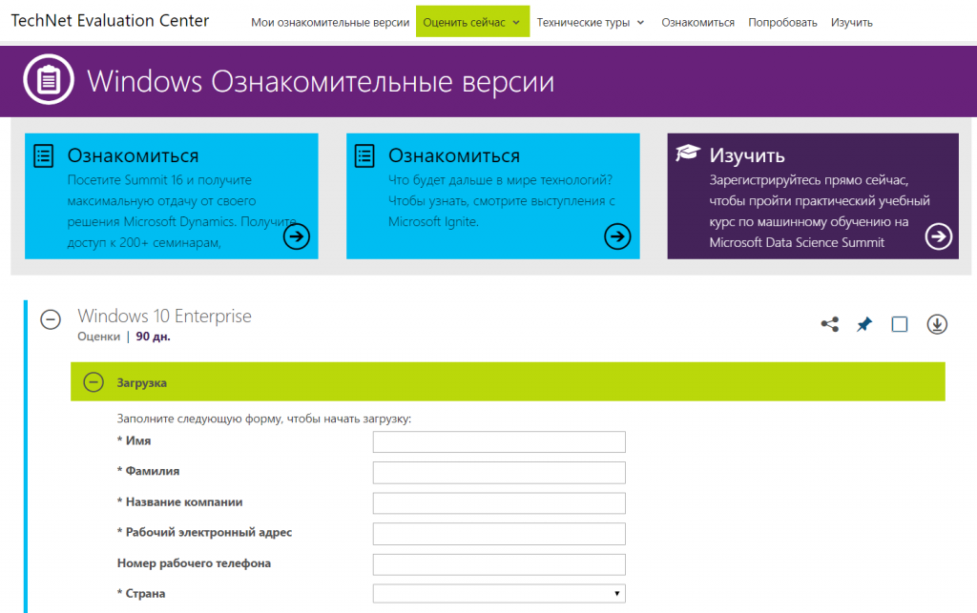
Task: Open the Изучить card heading
Action: pyautogui.click(x=747, y=155)
